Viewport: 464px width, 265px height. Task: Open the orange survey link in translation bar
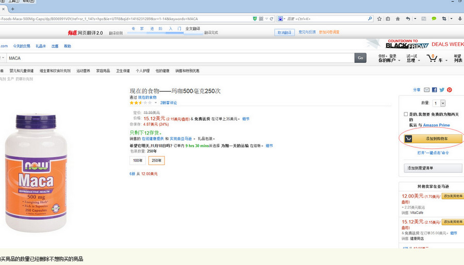329,32
